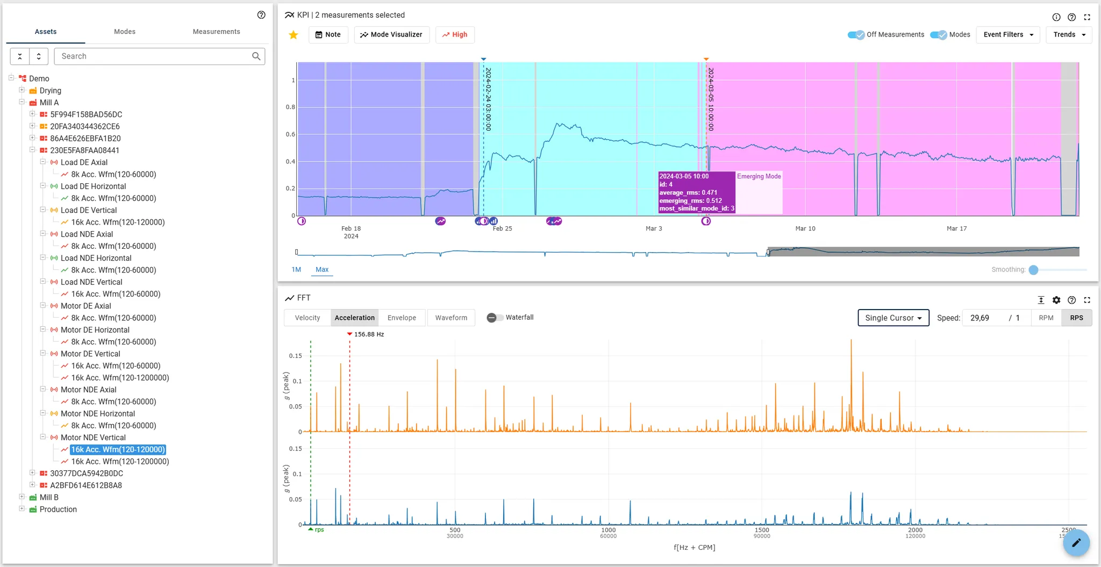Open the FFT panel help icon
The width and height of the screenshot is (1101, 567).
pos(1071,300)
